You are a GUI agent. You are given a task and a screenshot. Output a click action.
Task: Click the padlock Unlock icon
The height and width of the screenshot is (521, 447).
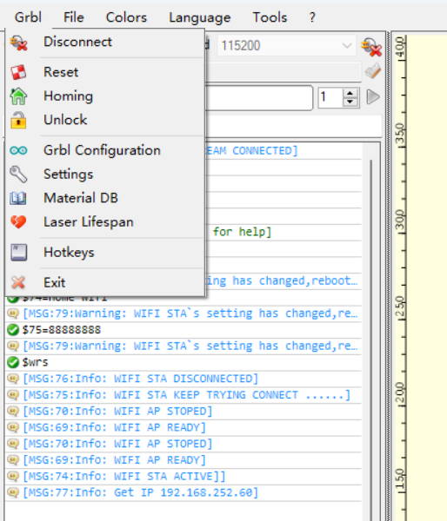18,120
